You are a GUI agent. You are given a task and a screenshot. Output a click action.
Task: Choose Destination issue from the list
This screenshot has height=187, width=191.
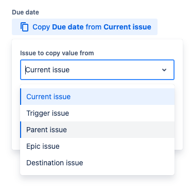[x=97, y=163]
